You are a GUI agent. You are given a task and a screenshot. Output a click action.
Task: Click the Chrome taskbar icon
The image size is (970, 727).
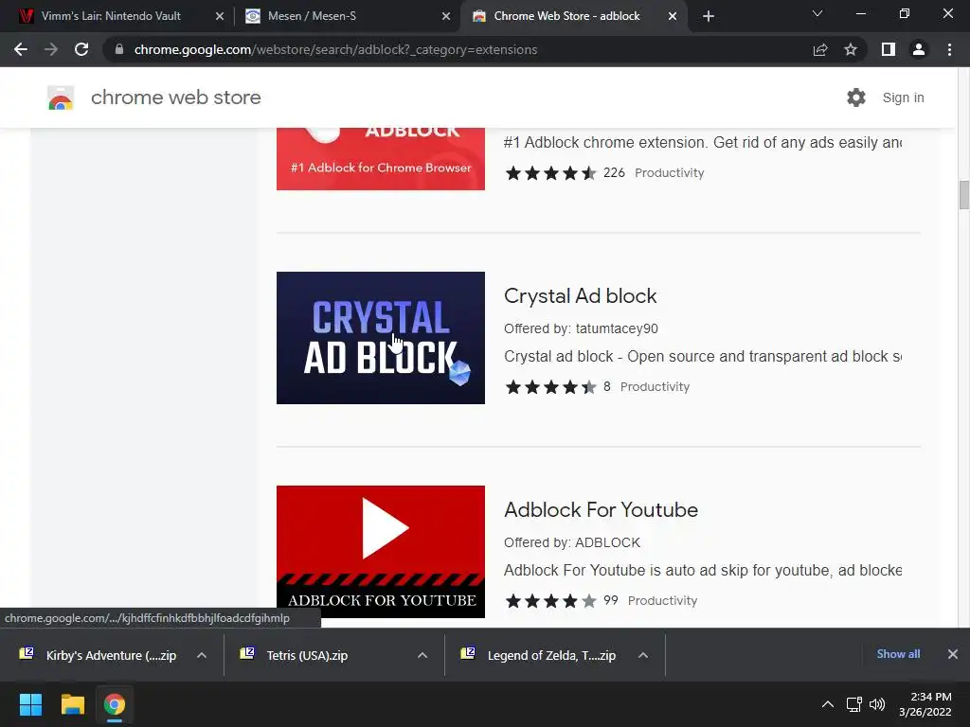115,704
